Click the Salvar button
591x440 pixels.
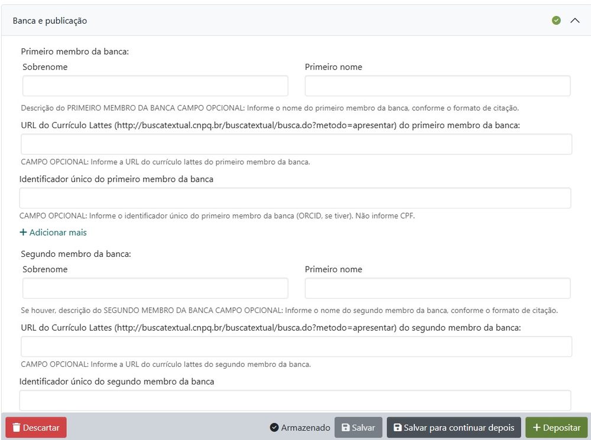[x=359, y=428]
